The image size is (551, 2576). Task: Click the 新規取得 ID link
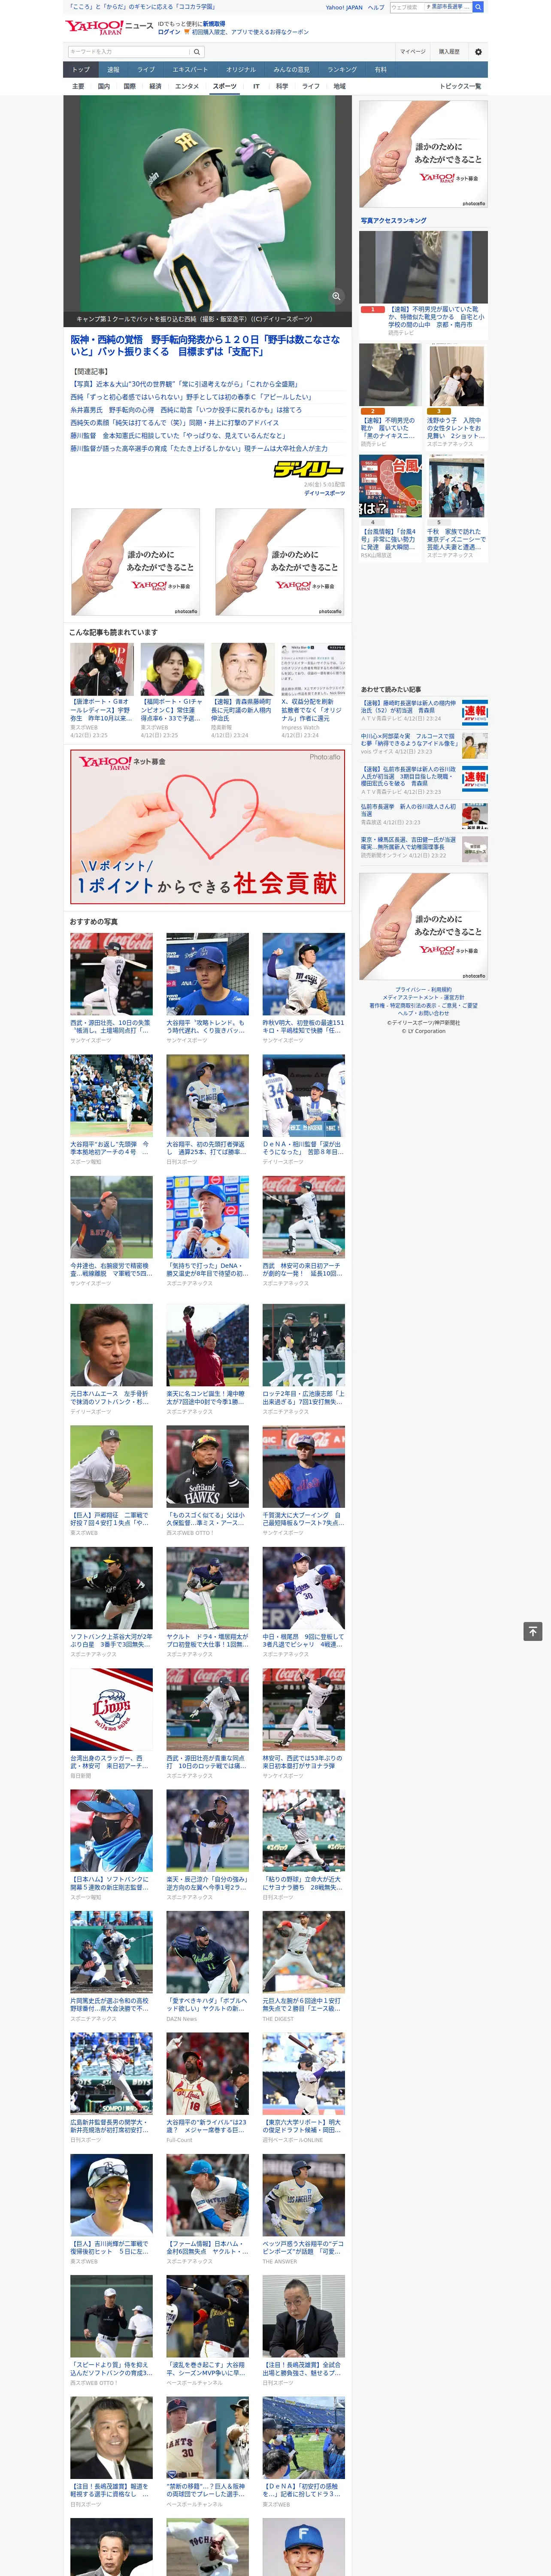(214, 23)
